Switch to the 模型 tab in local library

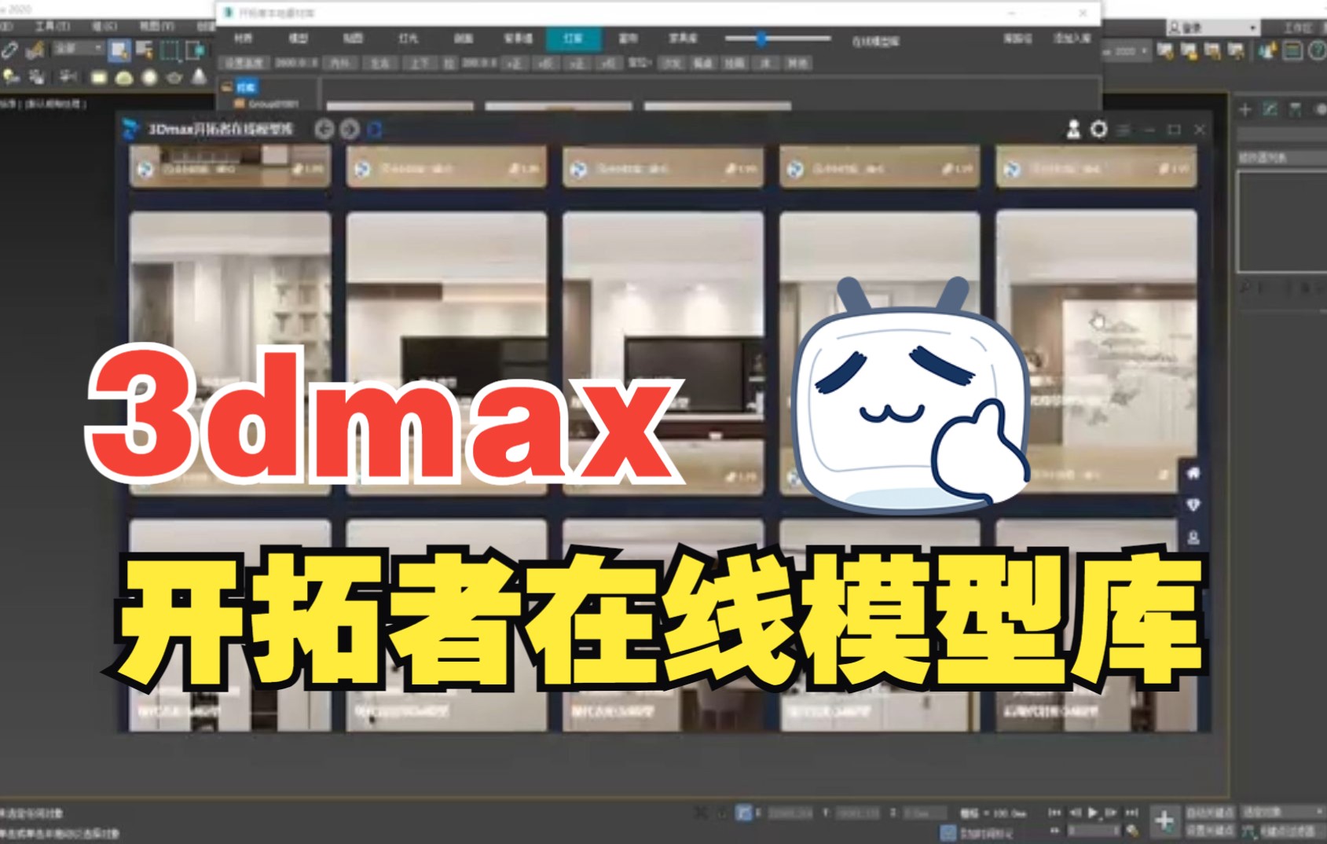(299, 38)
